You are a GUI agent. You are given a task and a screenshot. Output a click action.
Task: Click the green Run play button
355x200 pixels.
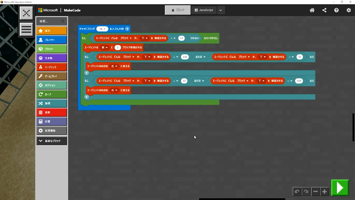point(340,188)
